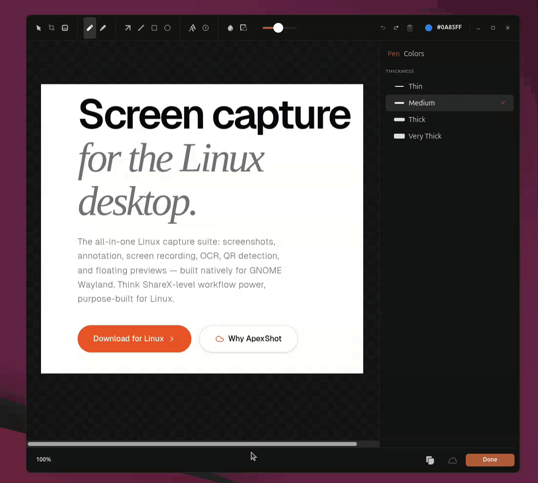538x483 pixels.
Task: Click Download for Linux in the captured image
Action: (x=134, y=339)
